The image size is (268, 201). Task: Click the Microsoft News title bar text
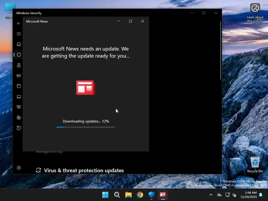[x=37, y=21]
